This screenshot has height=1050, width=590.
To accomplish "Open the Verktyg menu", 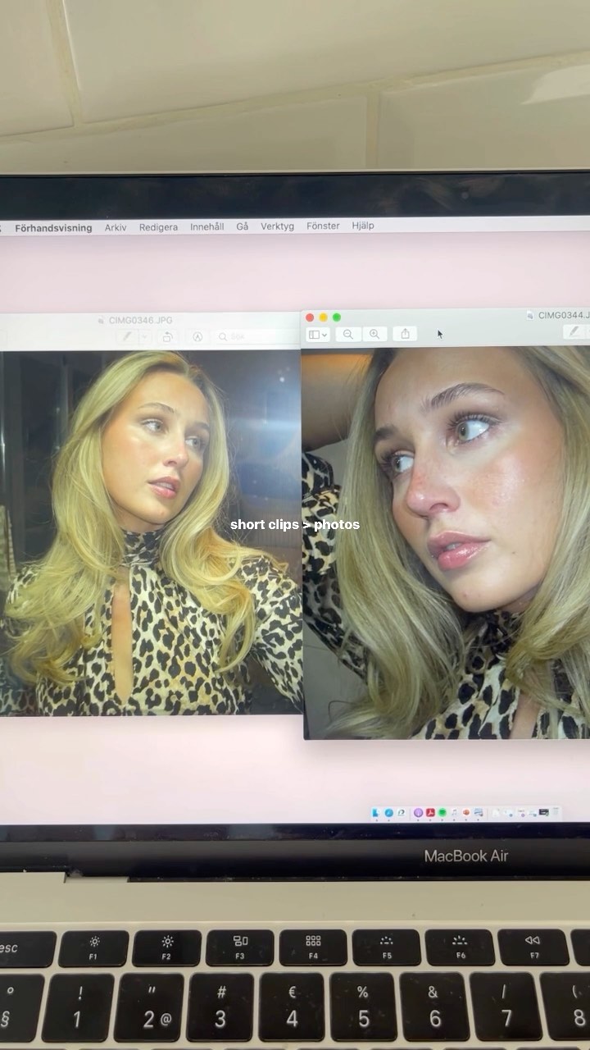I will click(x=277, y=226).
